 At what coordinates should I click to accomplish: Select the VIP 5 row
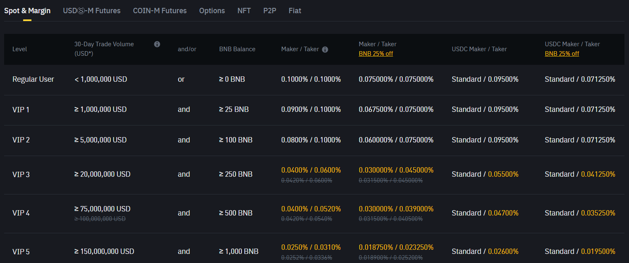[x=21, y=251]
